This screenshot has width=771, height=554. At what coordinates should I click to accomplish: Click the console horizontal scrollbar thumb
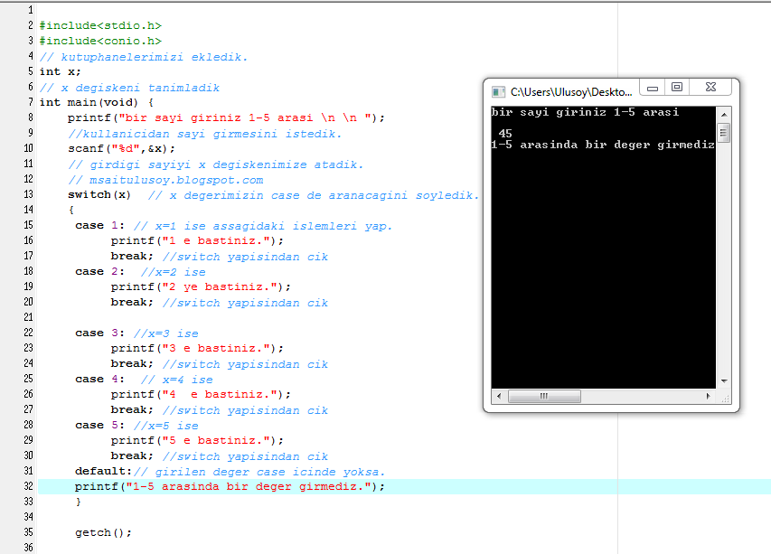coord(544,396)
